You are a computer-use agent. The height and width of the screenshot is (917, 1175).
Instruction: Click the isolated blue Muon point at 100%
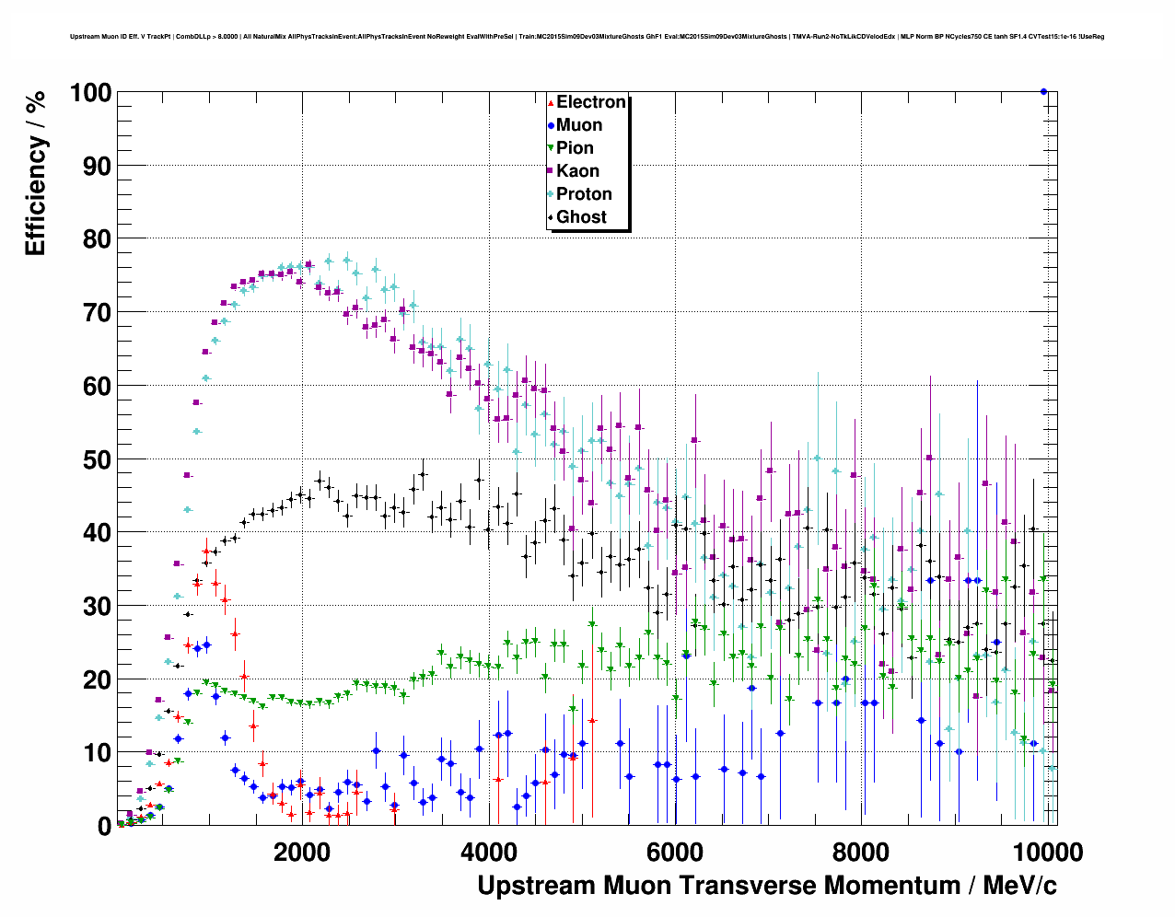point(1043,91)
